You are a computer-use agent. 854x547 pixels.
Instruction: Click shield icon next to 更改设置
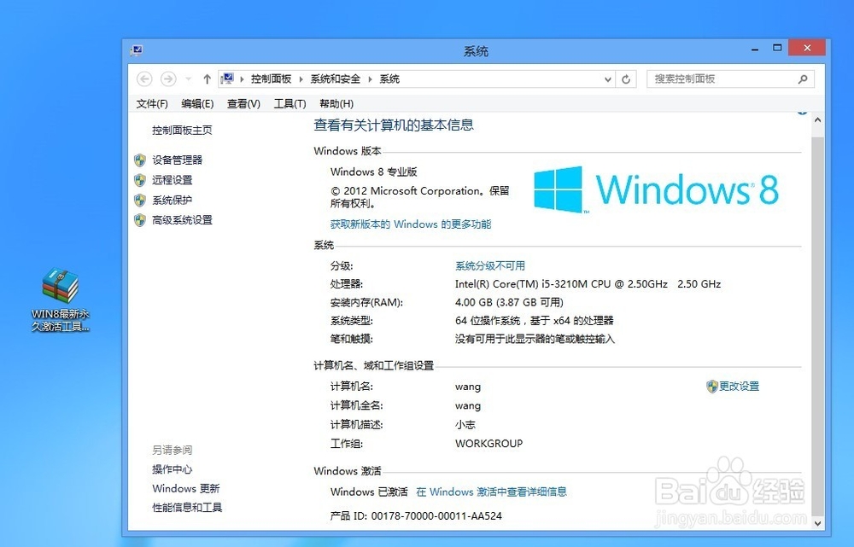(x=712, y=387)
